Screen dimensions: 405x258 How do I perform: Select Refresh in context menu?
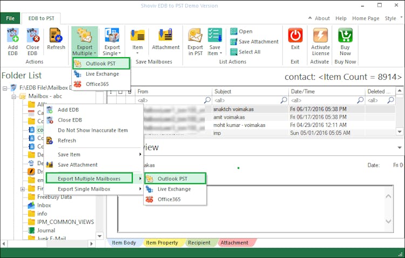93,141
